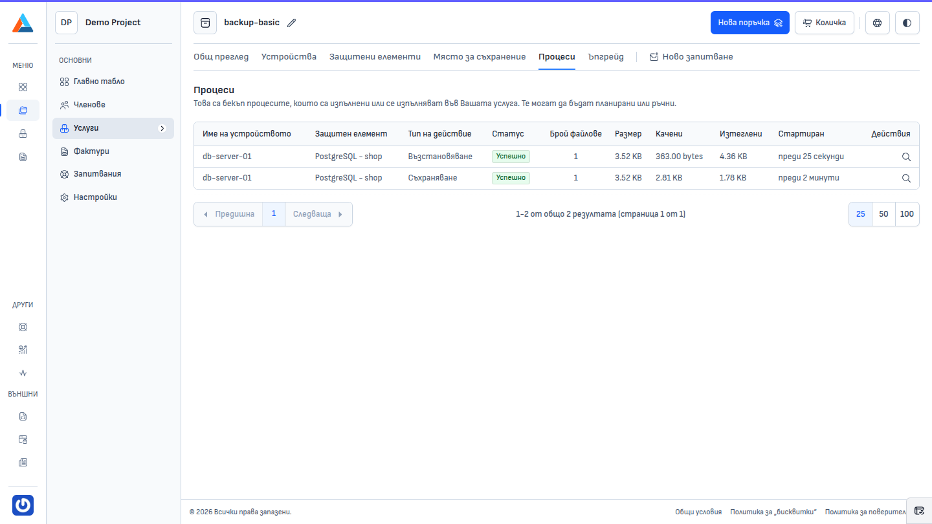Click the Предишна pagination button

point(228,214)
